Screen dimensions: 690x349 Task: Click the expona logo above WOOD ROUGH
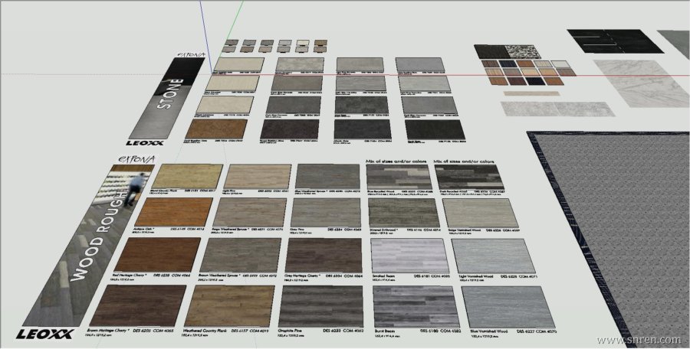point(136,158)
